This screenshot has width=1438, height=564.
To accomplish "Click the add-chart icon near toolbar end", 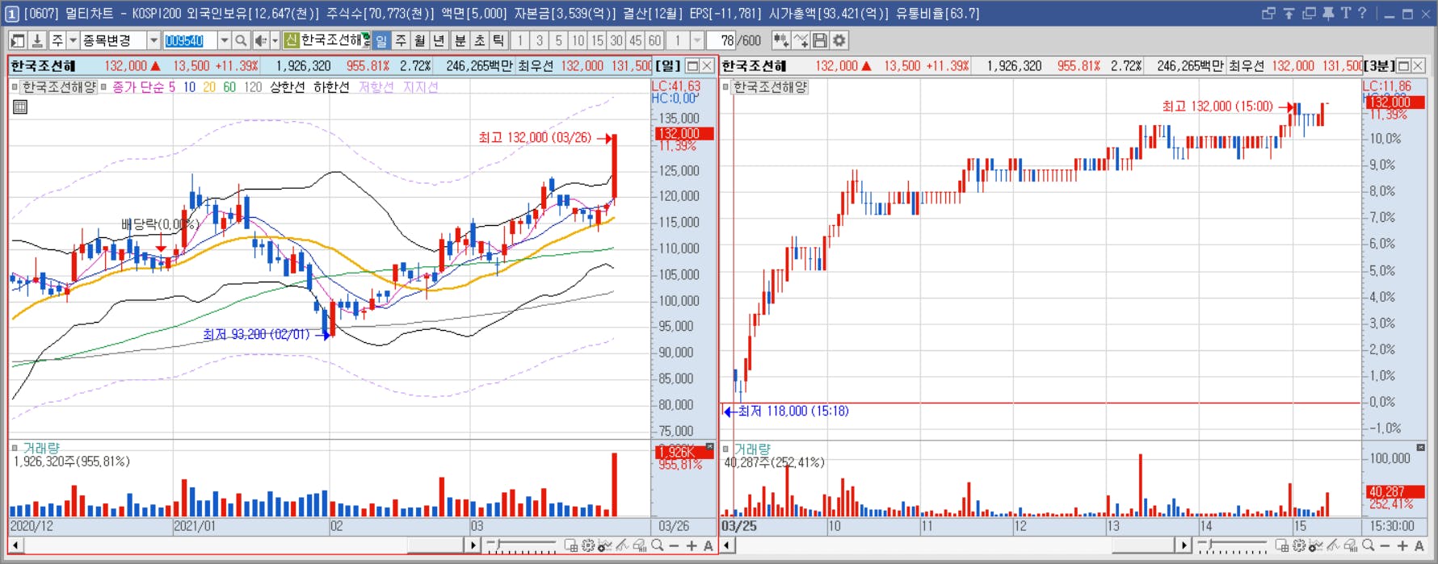I will [780, 40].
